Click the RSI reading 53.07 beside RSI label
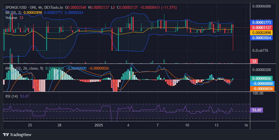279x140 pixels. pos(24,96)
